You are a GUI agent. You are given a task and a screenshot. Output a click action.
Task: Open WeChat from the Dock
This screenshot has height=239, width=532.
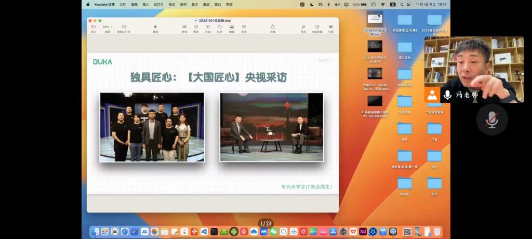[x=273, y=232]
